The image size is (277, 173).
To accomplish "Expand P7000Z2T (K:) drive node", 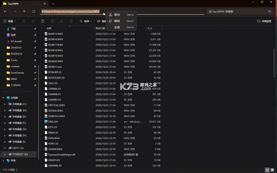I will [x=5, y=154].
